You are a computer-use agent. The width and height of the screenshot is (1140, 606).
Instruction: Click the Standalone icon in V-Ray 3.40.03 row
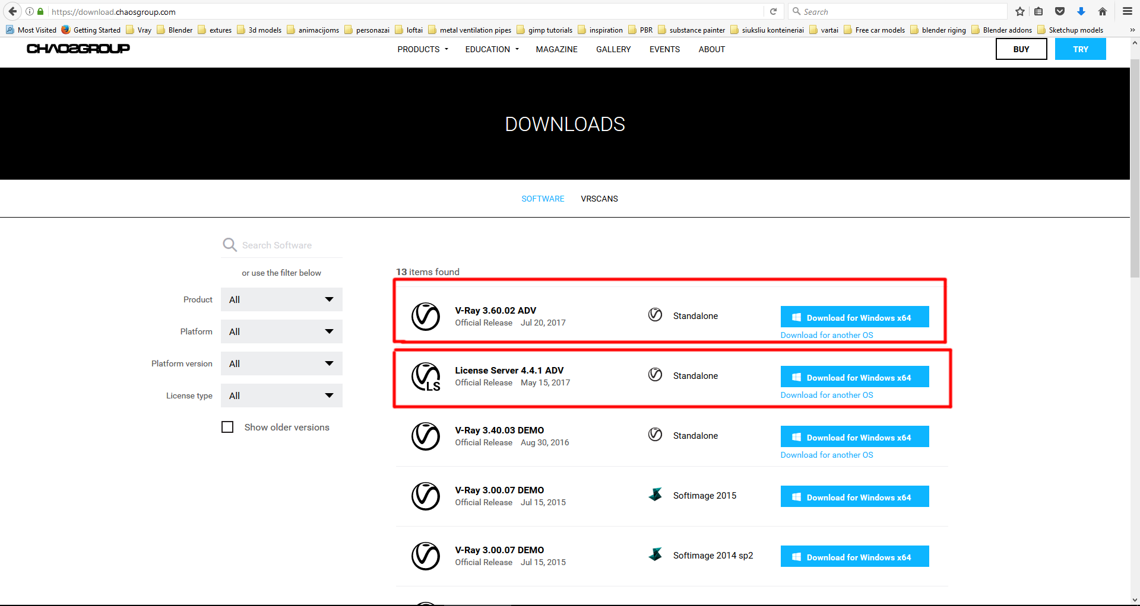(x=655, y=435)
